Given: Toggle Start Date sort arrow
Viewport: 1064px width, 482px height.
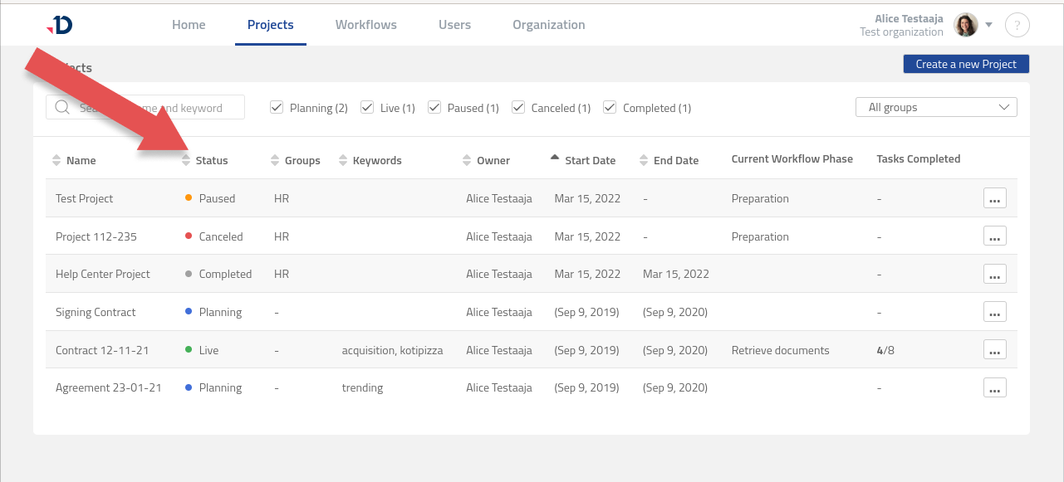Looking at the screenshot, I should (555, 158).
